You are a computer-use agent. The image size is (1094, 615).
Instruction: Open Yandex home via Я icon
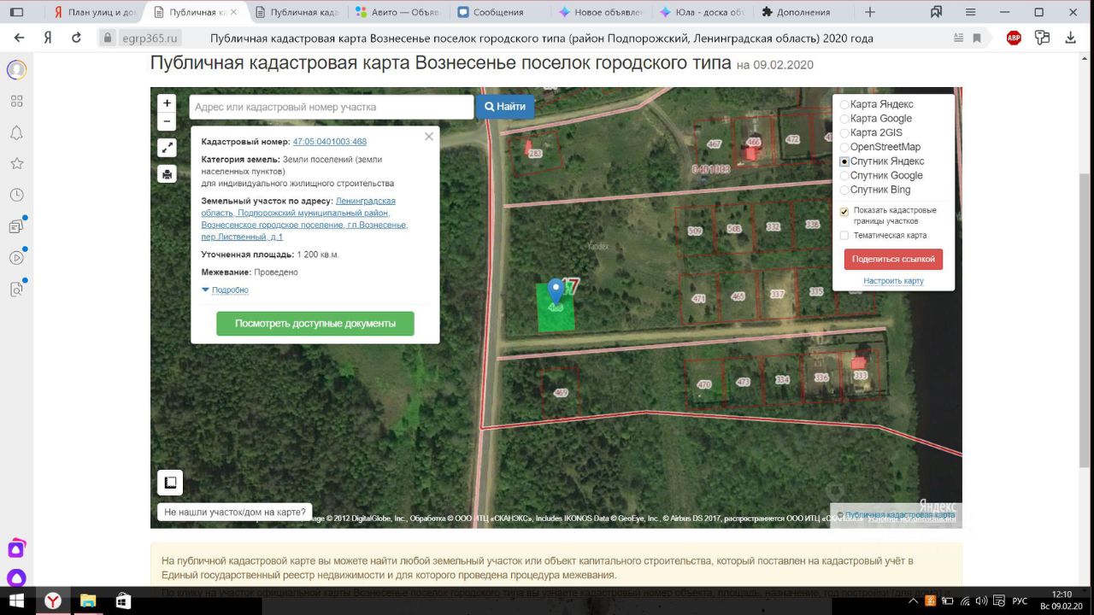[48, 38]
